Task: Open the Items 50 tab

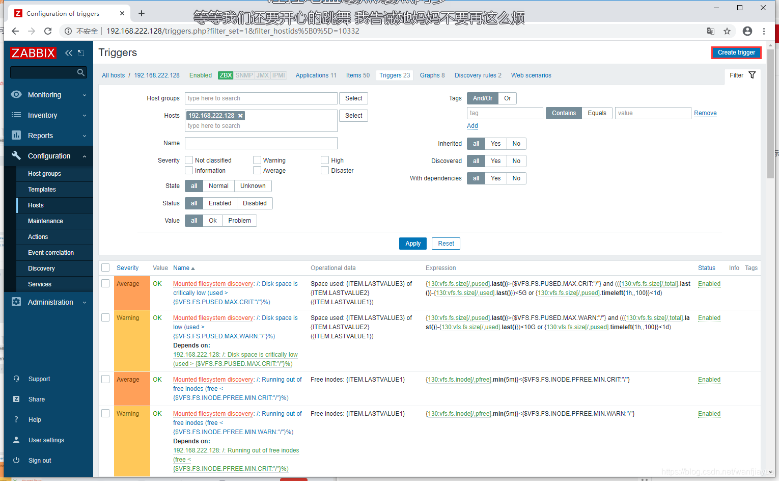Action: point(358,75)
